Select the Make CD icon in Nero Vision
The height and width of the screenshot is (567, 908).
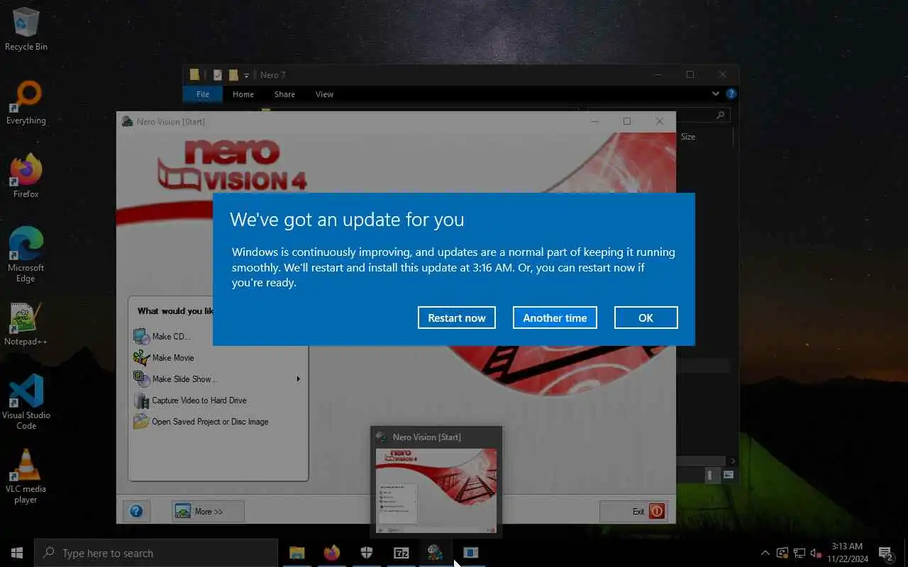pyautogui.click(x=141, y=337)
